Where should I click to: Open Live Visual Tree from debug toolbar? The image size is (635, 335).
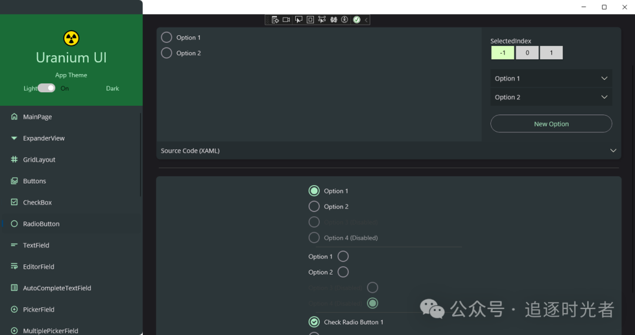(x=275, y=19)
